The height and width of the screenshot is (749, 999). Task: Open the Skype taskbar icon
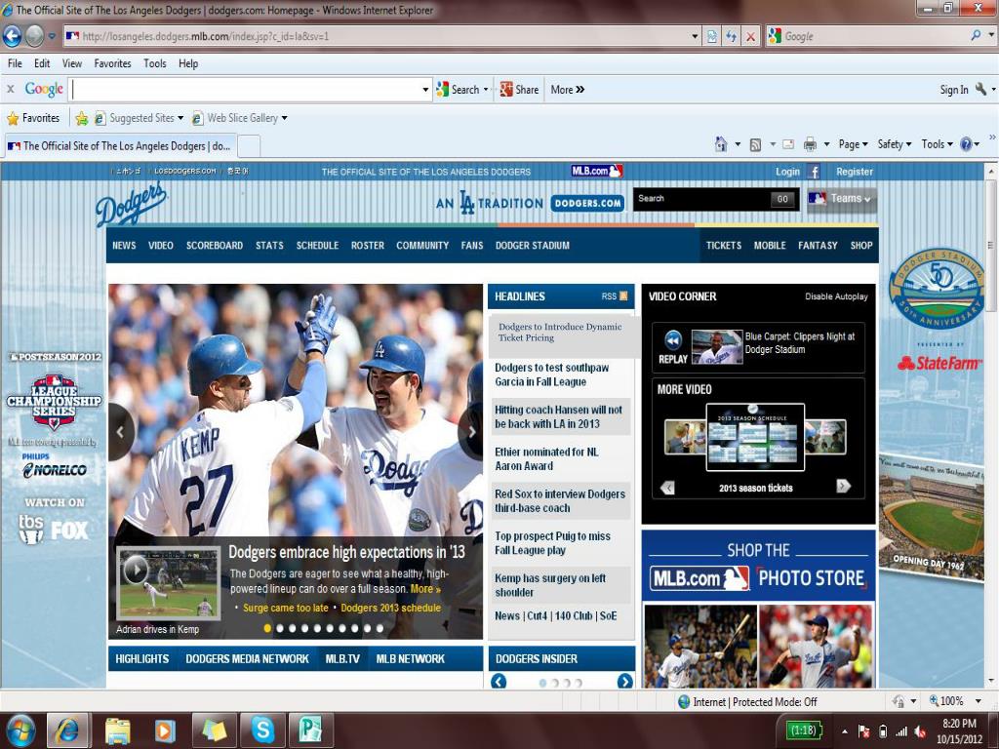[x=261, y=729]
